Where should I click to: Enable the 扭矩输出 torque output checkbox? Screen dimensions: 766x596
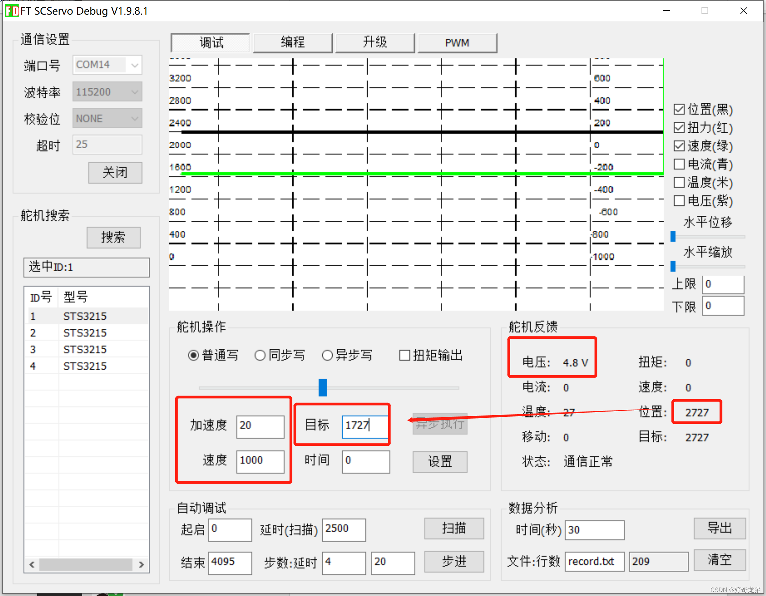point(404,355)
